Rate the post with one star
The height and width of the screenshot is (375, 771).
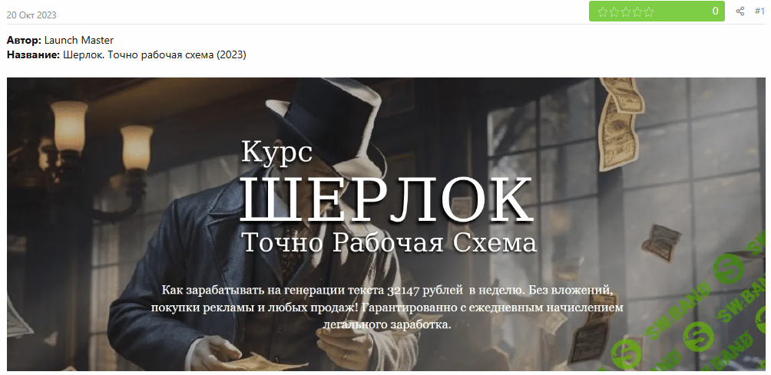602,12
